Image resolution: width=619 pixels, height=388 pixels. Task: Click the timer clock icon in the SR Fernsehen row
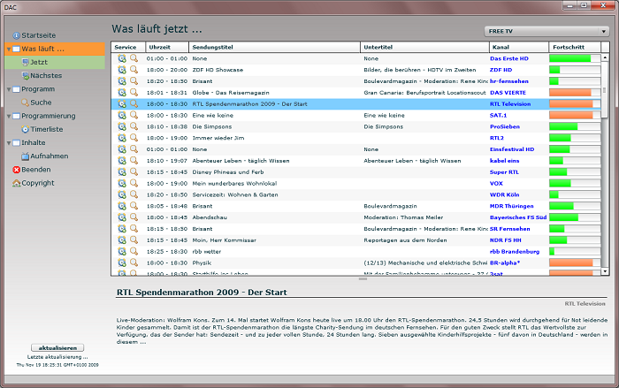coord(122,229)
